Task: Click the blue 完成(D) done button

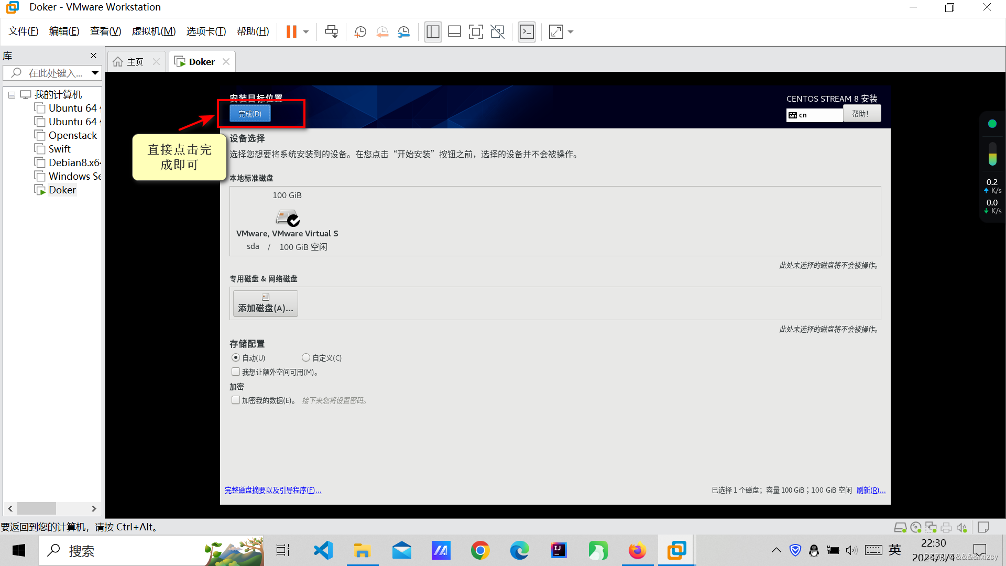Action: pos(250,114)
